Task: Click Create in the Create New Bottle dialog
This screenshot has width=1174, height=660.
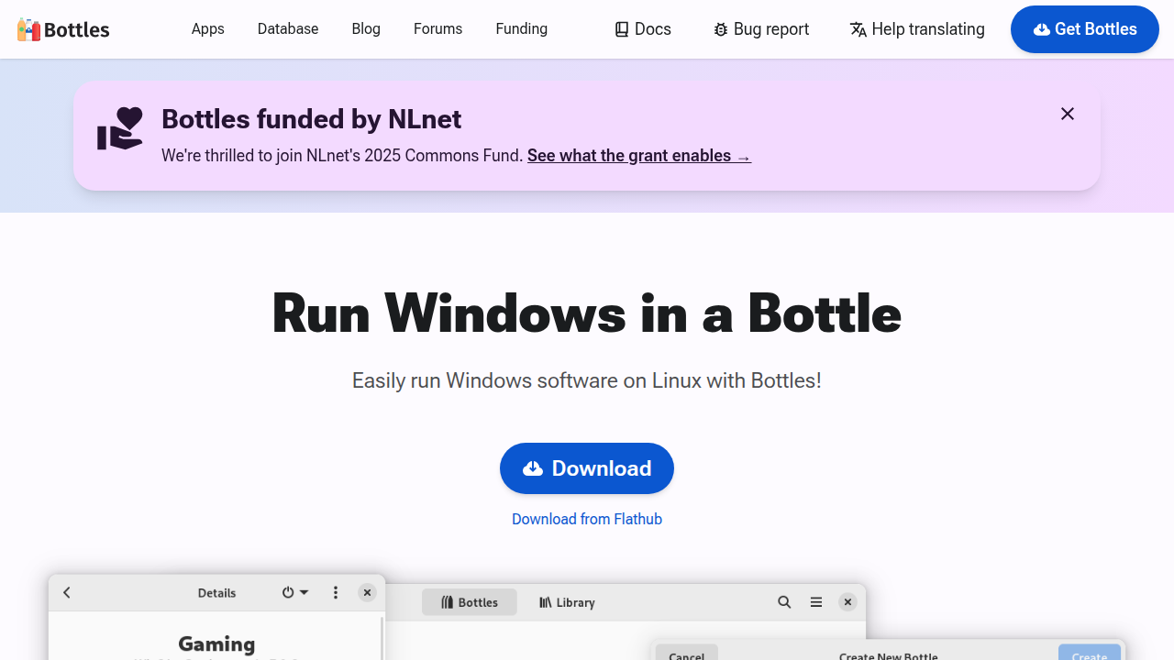Action: tap(1089, 654)
